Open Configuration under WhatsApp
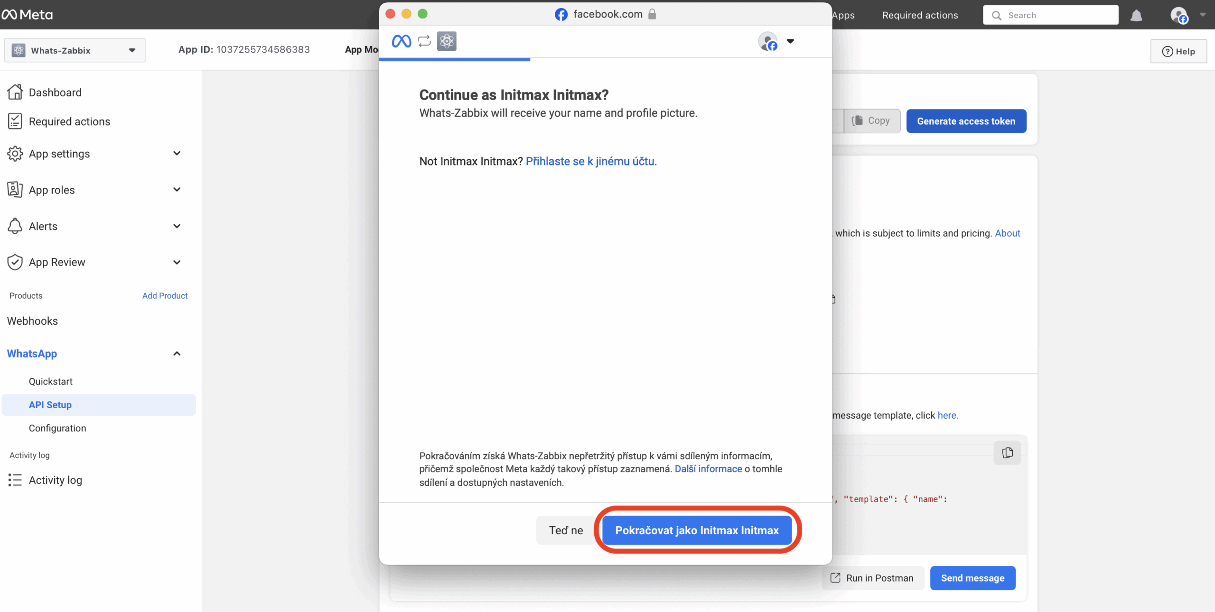 (x=57, y=428)
